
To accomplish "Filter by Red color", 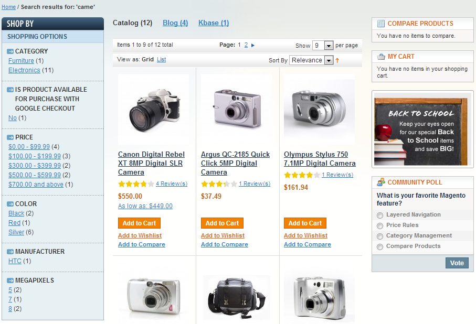I will coord(14,223).
